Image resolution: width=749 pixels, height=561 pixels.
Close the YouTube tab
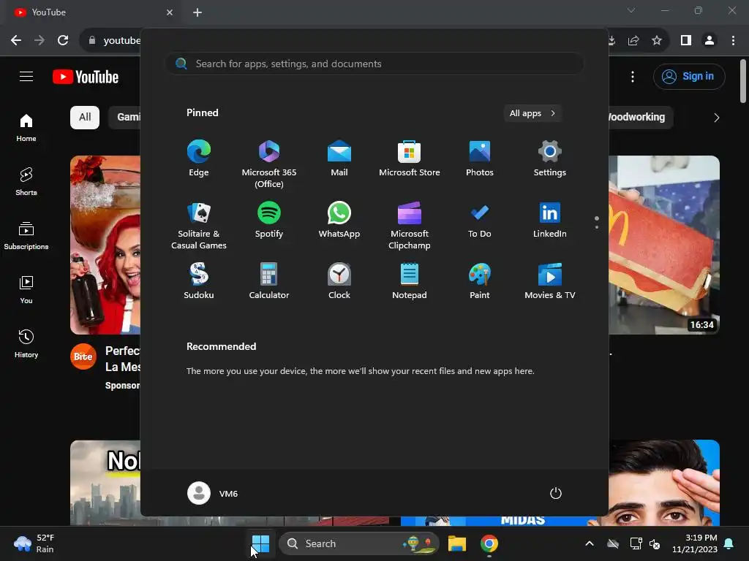pyautogui.click(x=170, y=12)
